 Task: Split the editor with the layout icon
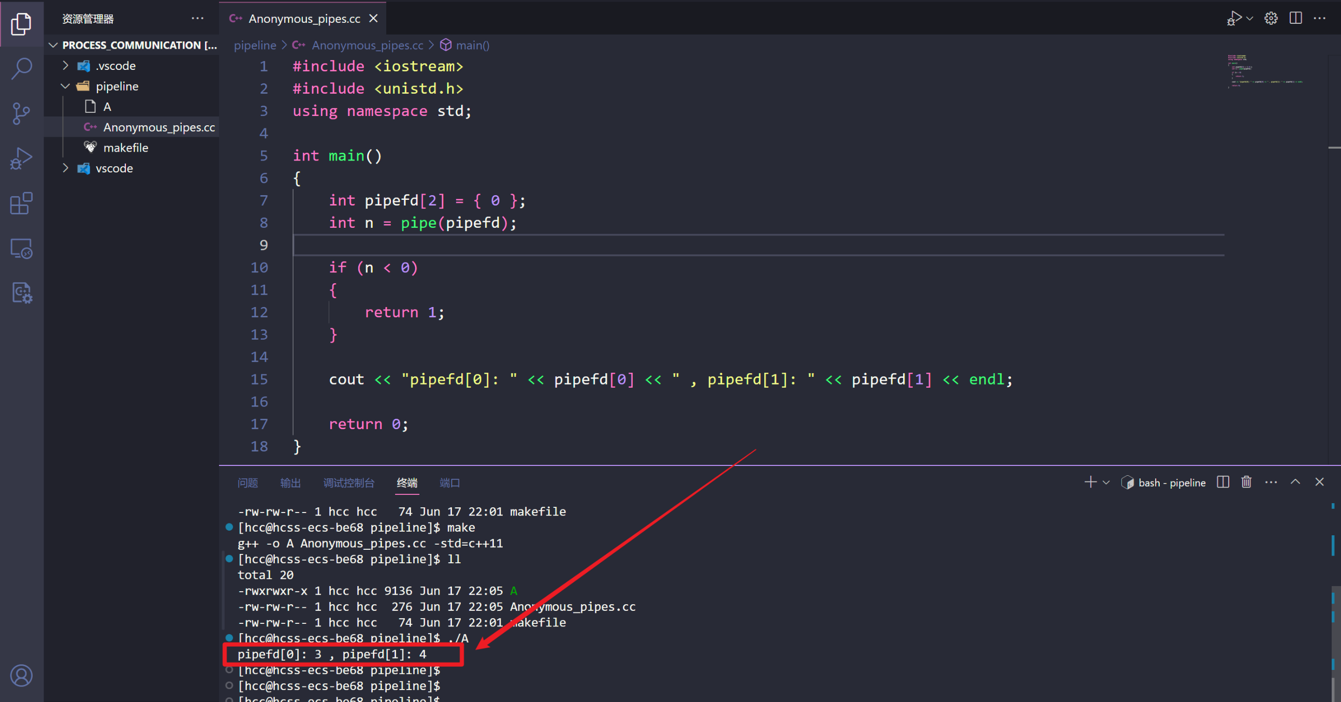click(x=1295, y=18)
